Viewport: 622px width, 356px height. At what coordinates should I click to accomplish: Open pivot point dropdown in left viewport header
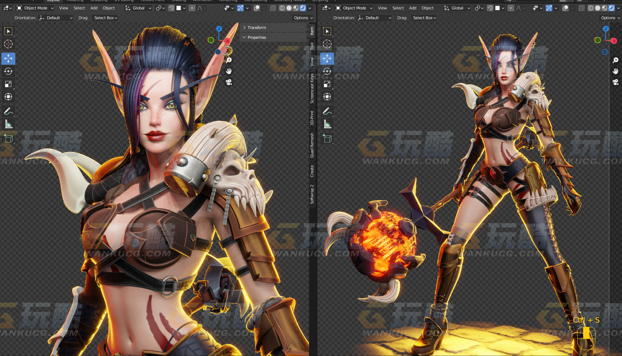(x=160, y=8)
